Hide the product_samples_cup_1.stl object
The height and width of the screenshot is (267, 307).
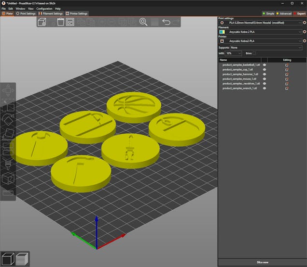pyautogui.click(x=264, y=69)
